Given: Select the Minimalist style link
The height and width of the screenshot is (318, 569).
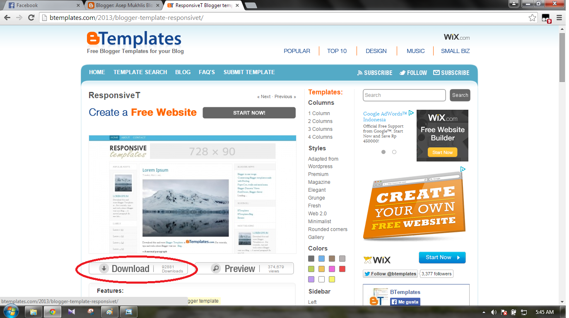Looking at the screenshot, I should click(319, 222).
